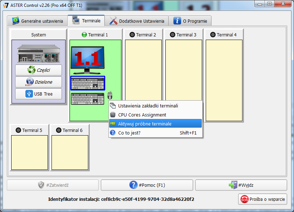Select the 1.1 monitor icon in Terminal 1
Viewport: 294px width, 212px height.
click(x=88, y=60)
